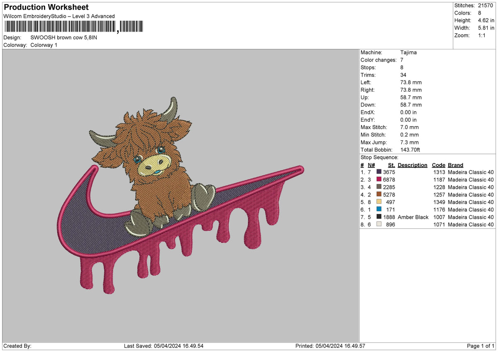This screenshot has width=498, height=352.
Task: Click the Left label in machine details
Action: (x=366, y=83)
